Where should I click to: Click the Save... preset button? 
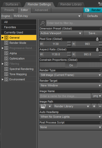click(93, 33)
